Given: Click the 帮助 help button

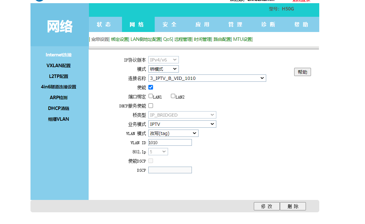Looking at the screenshot, I should (x=302, y=72).
